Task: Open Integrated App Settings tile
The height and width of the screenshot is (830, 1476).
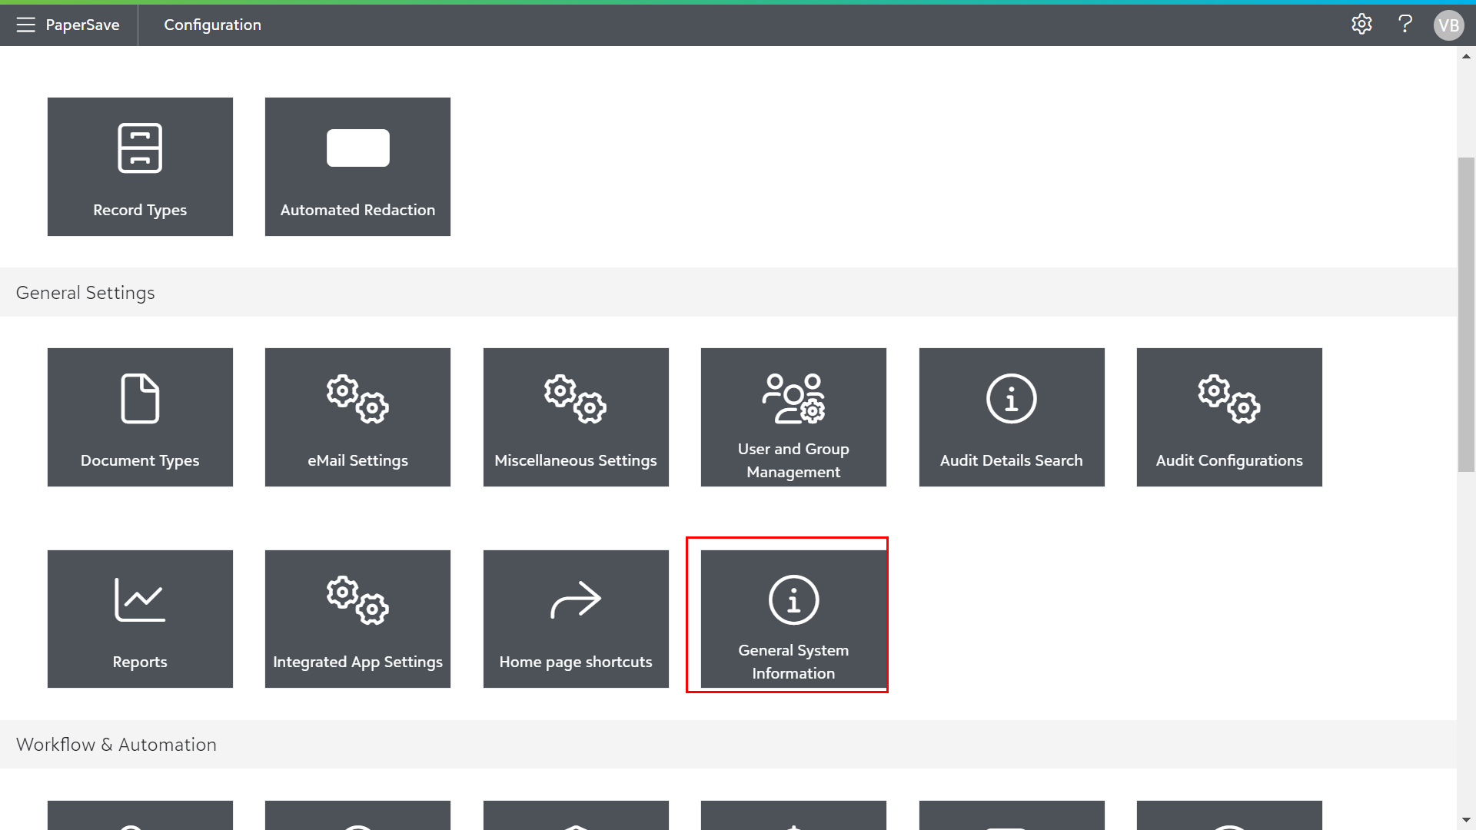Action: 357,619
